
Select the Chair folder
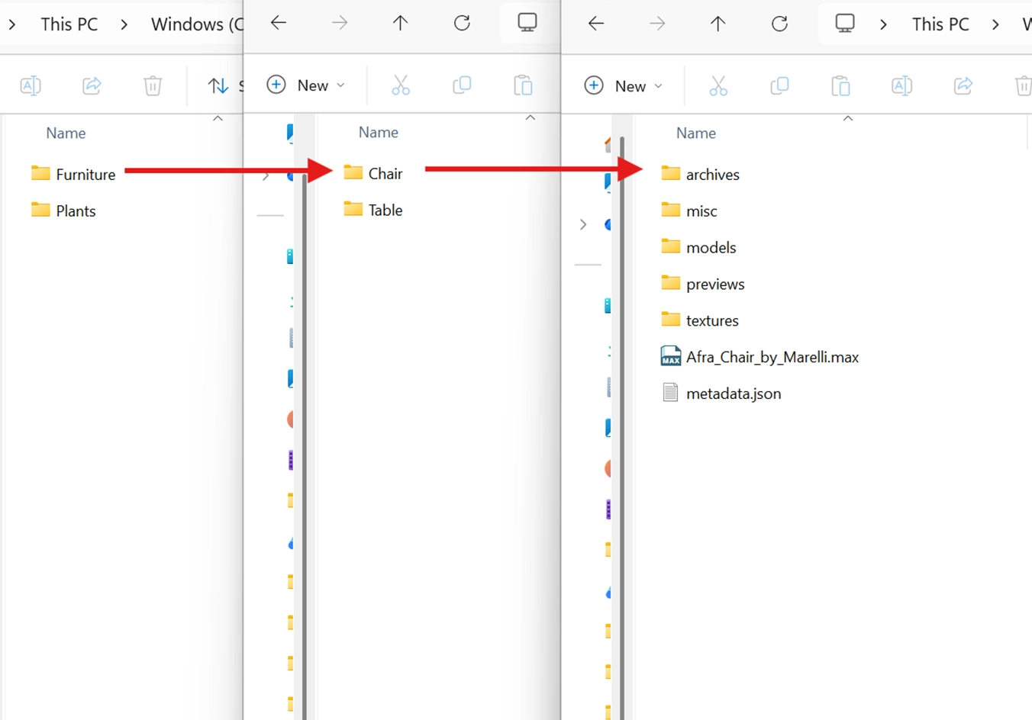[x=373, y=173]
